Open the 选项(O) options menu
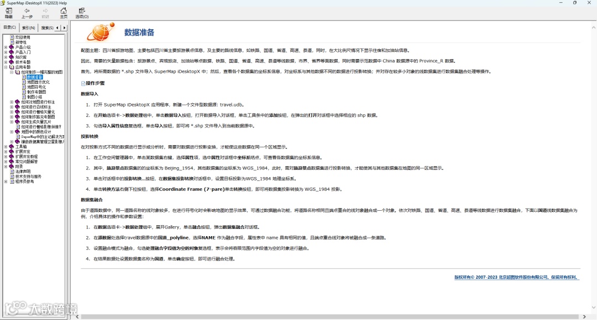 [82, 13]
